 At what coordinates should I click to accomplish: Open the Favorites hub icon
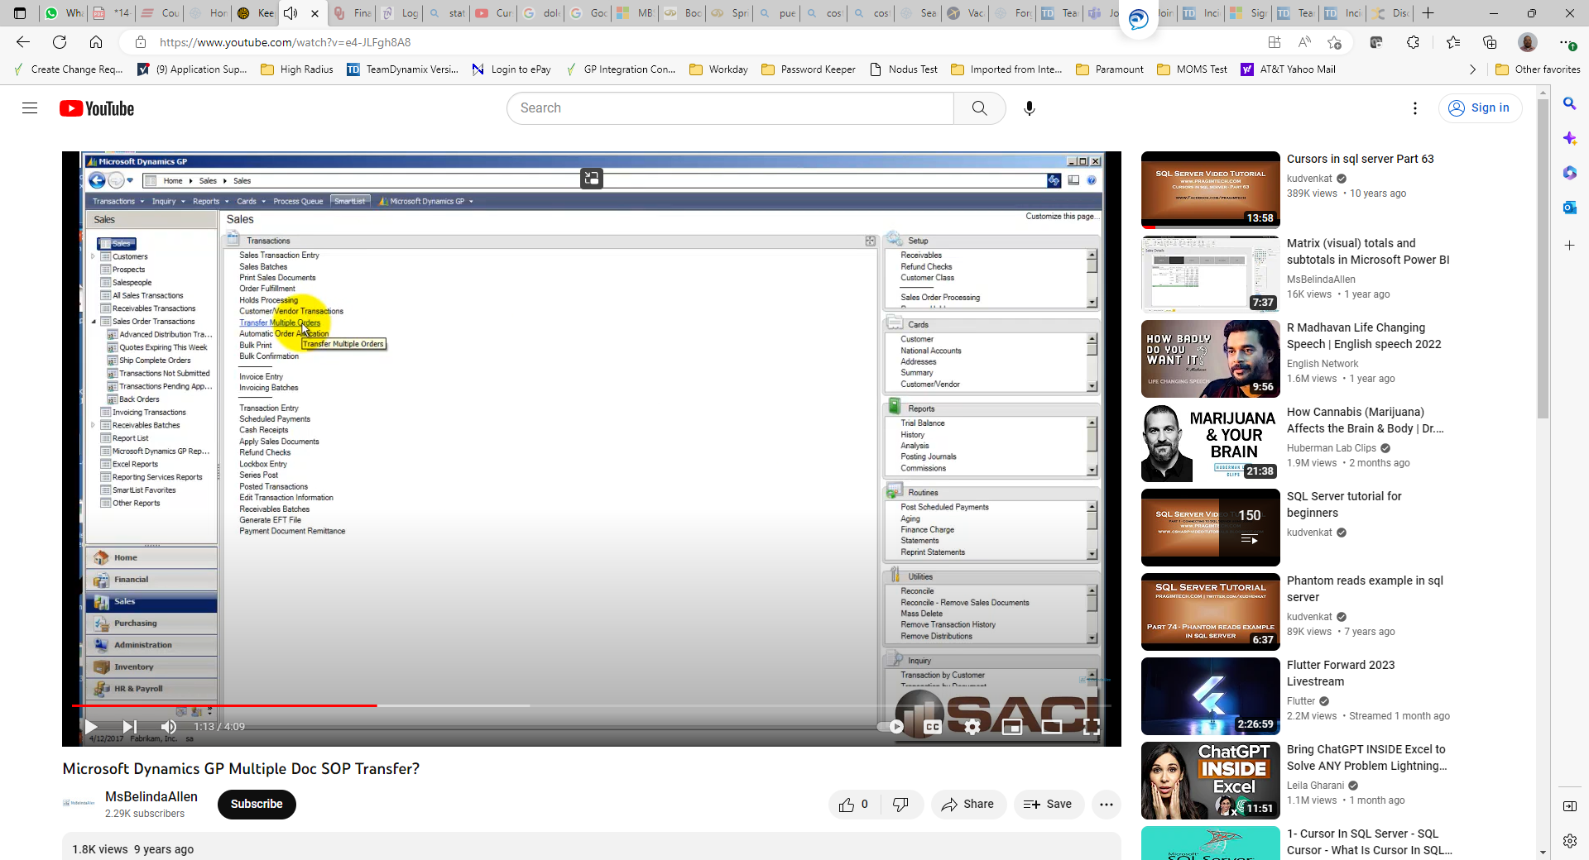(x=1453, y=42)
